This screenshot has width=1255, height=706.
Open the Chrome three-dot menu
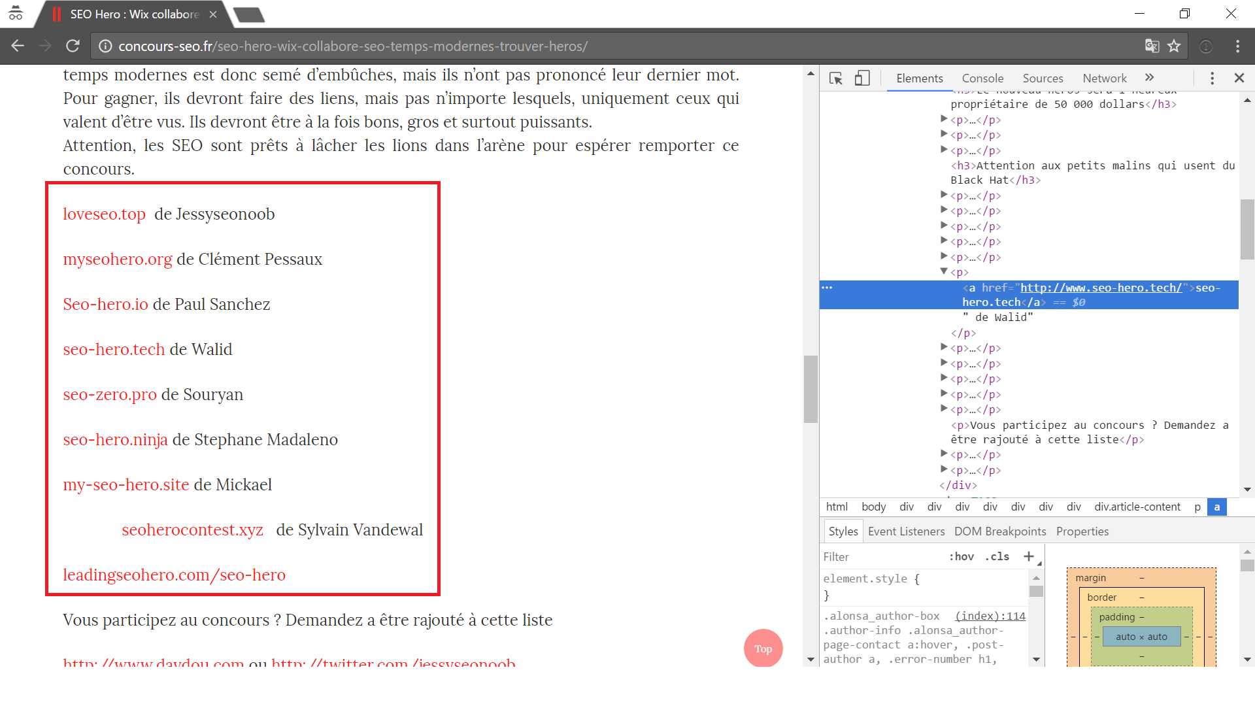click(x=1237, y=46)
